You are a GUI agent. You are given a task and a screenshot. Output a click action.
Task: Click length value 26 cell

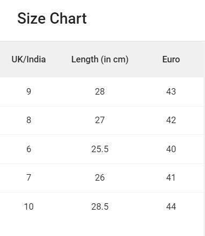[100, 178]
